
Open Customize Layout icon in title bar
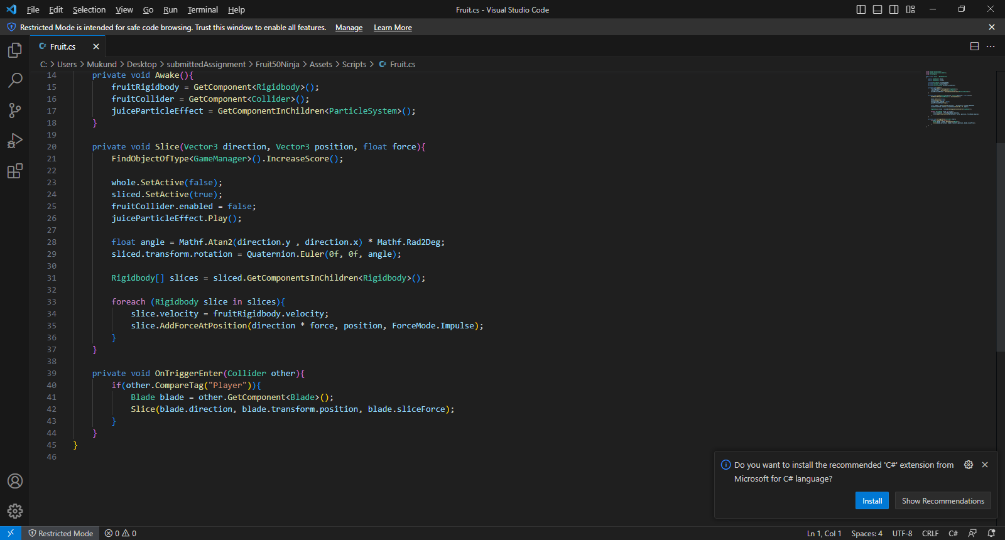coord(910,9)
